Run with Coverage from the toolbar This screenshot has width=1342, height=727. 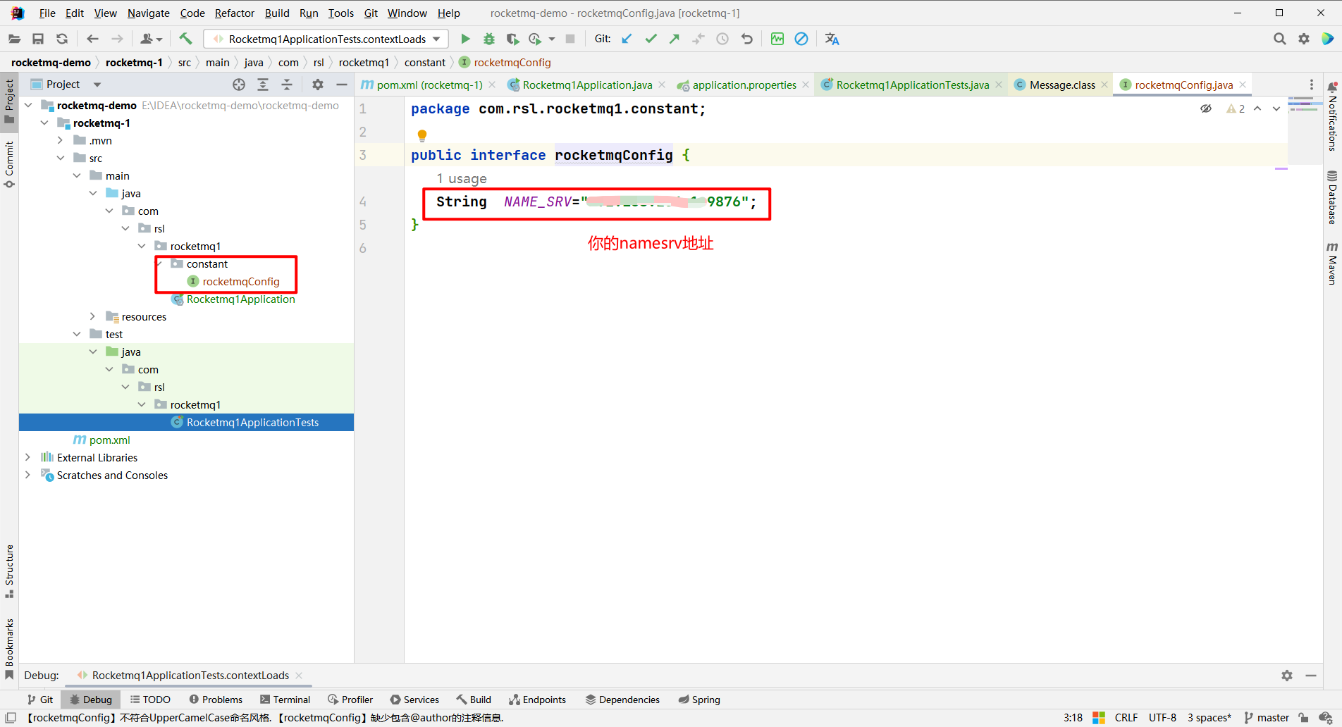click(512, 39)
